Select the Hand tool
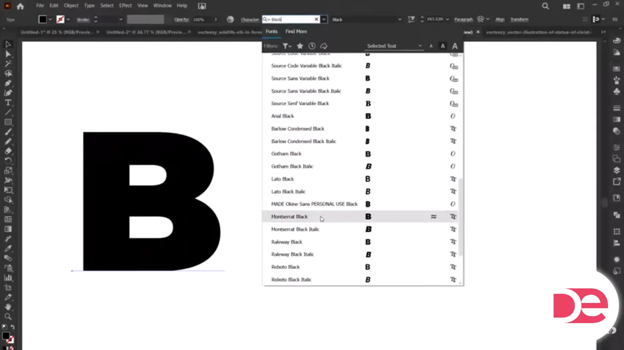The image size is (624, 350). [x=8, y=307]
